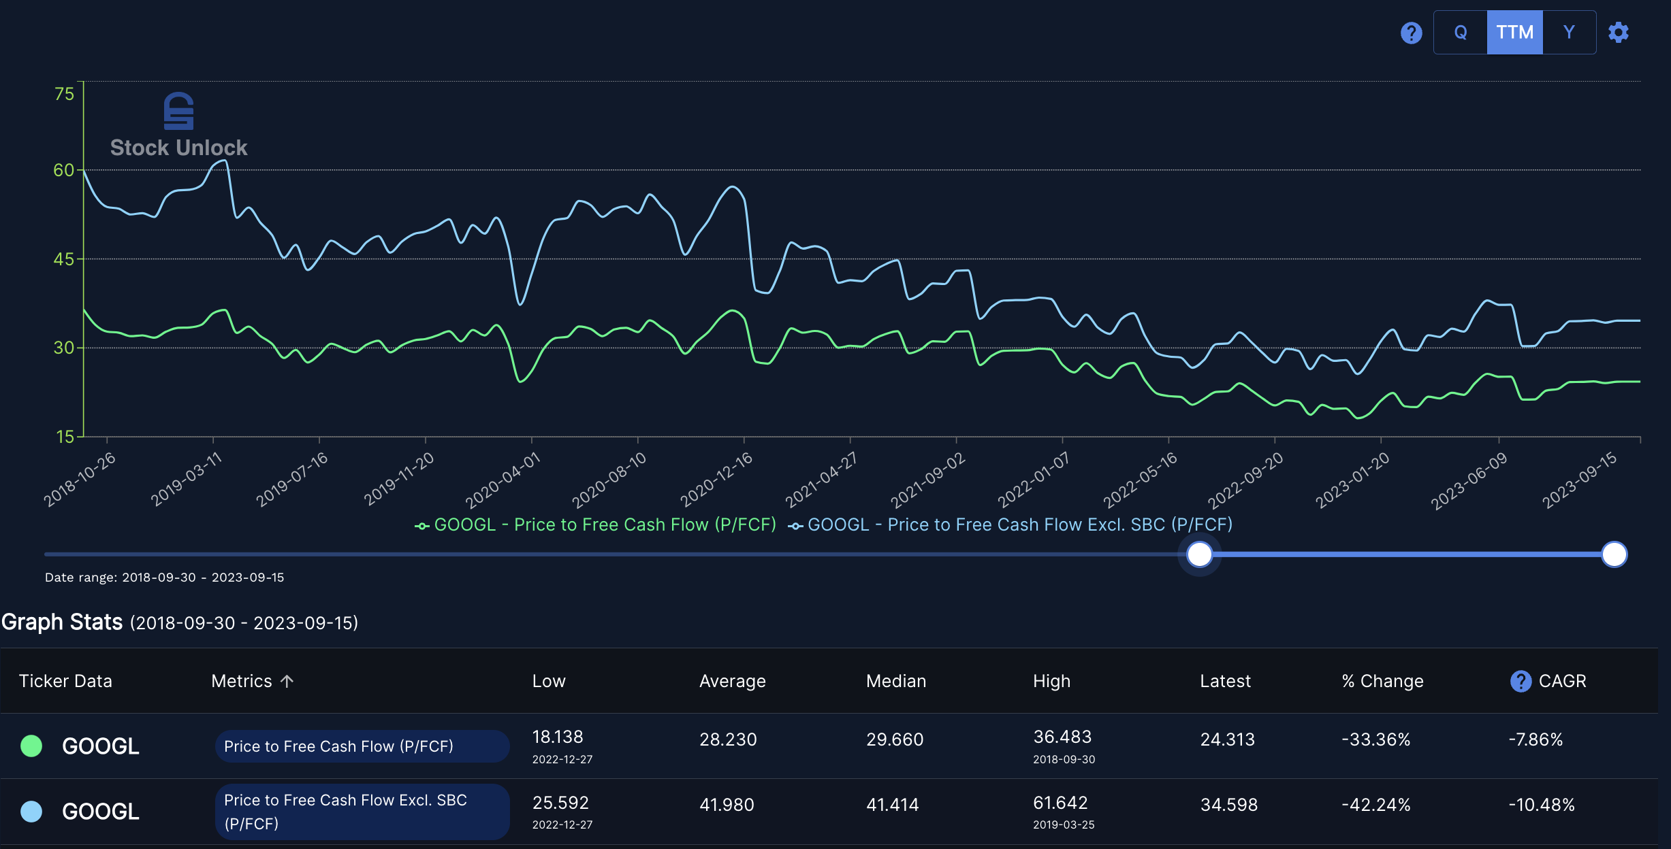Viewport: 1671px width, 849px height.
Task: Click y-axis label 45
Action: click(63, 259)
